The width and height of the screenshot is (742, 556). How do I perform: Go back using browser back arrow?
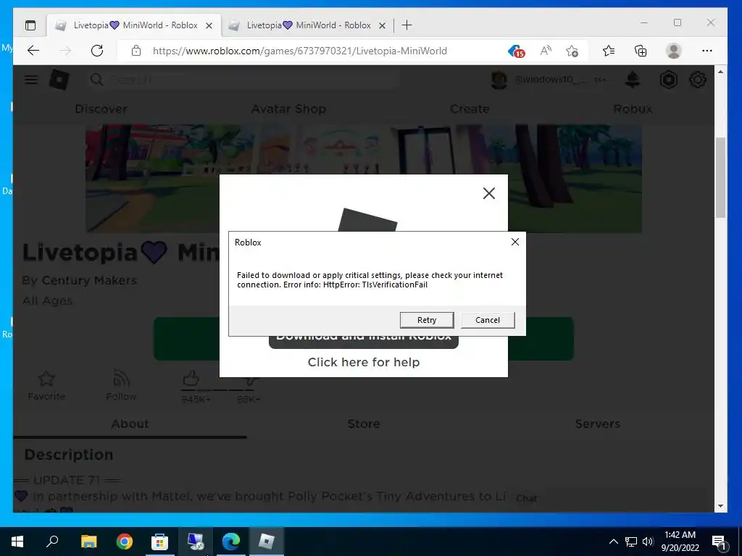[x=33, y=51]
